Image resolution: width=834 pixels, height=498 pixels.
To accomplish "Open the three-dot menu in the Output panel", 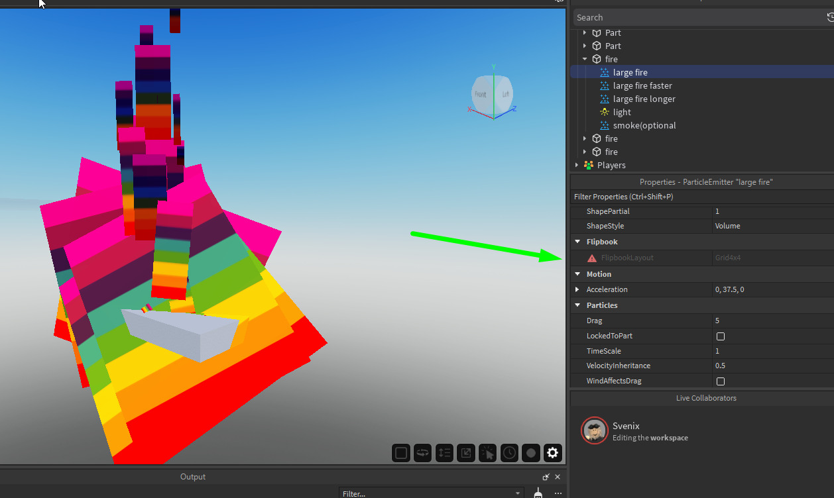I will 558,493.
